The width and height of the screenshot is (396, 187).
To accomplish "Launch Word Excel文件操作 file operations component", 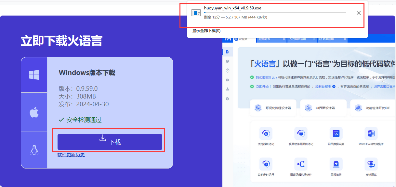I will (x=371, y=134).
